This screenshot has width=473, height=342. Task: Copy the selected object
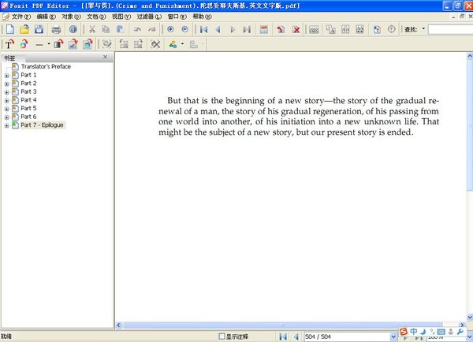(106, 29)
